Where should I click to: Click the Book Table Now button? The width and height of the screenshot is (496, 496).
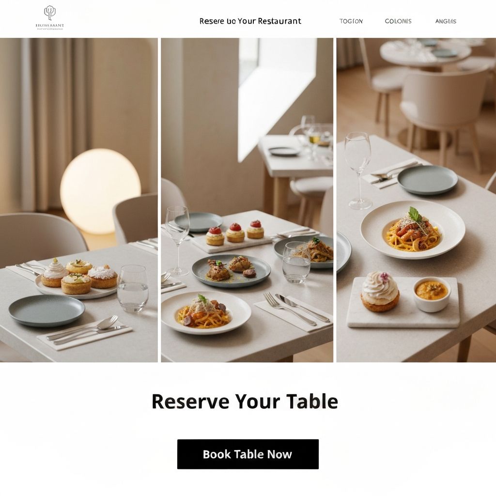coord(248,454)
